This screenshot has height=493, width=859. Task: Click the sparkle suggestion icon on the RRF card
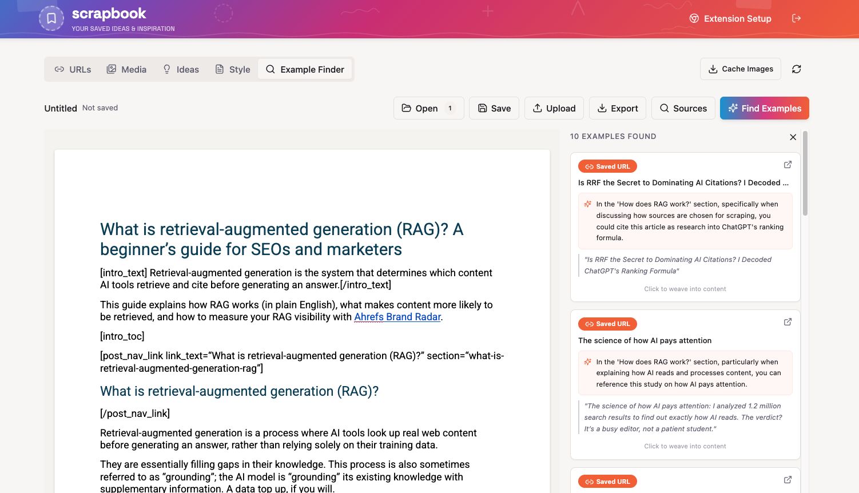tap(587, 204)
